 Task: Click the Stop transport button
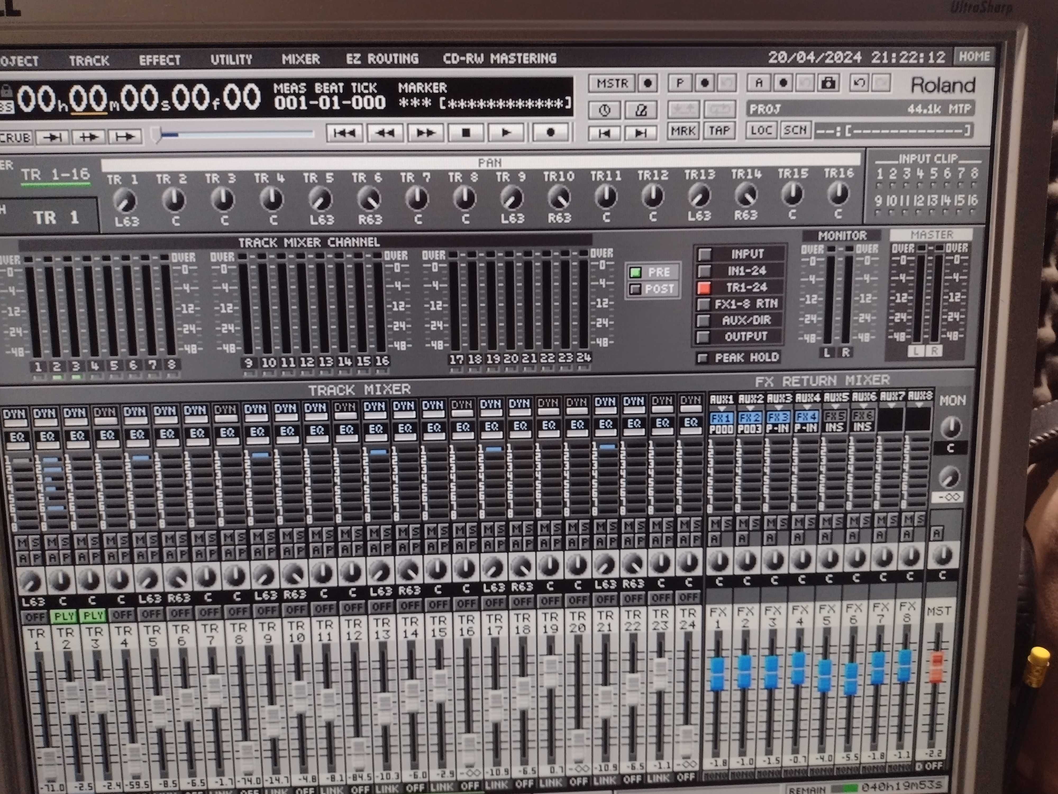(x=466, y=133)
